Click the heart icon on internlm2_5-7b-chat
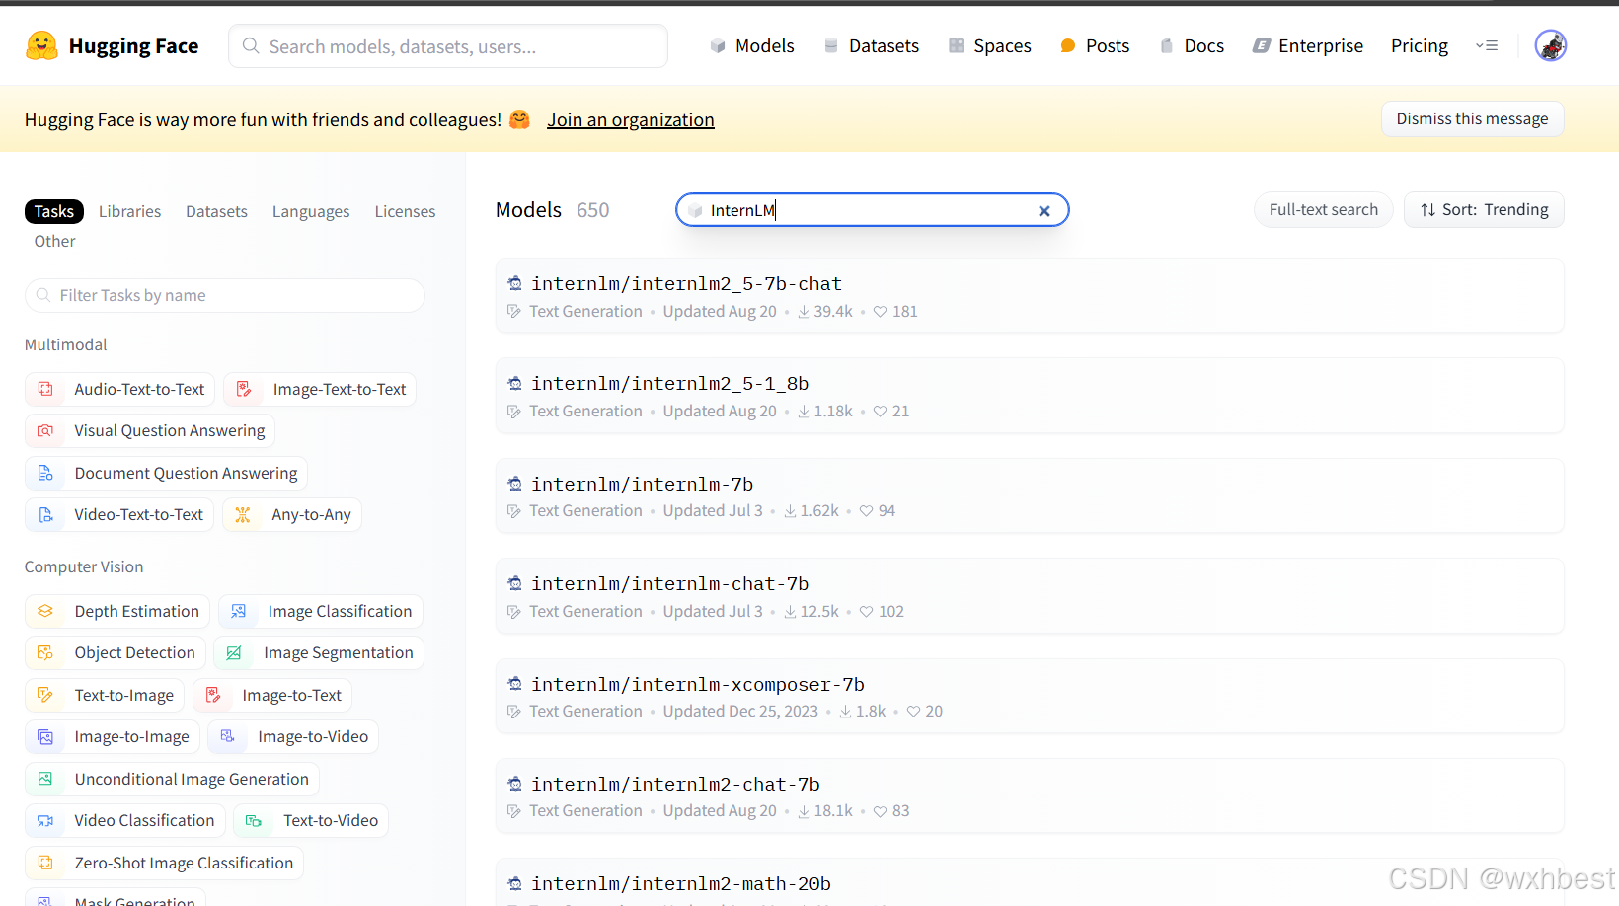 (881, 312)
